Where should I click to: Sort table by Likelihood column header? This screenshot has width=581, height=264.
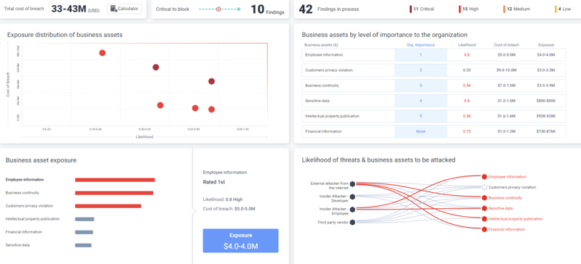(x=467, y=45)
